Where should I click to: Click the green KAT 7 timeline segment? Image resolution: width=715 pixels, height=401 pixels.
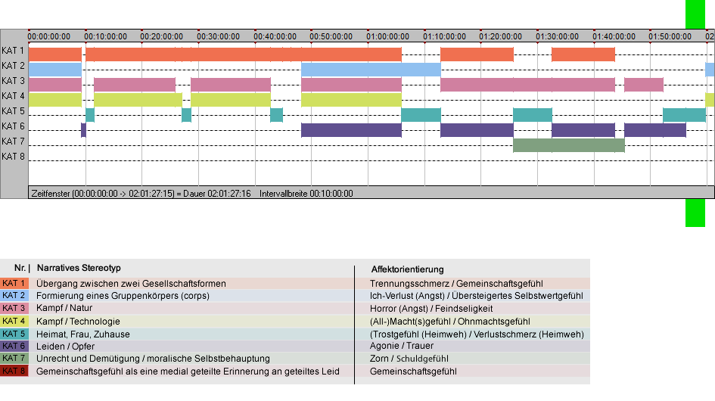(569, 145)
